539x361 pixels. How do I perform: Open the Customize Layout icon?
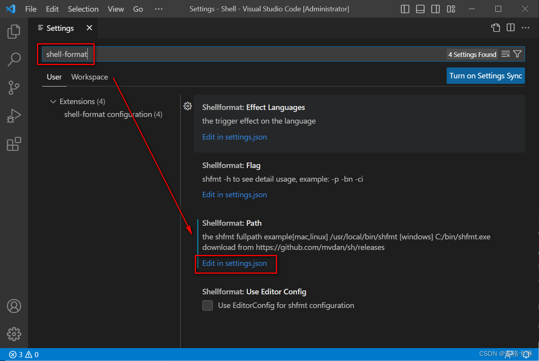pos(451,9)
